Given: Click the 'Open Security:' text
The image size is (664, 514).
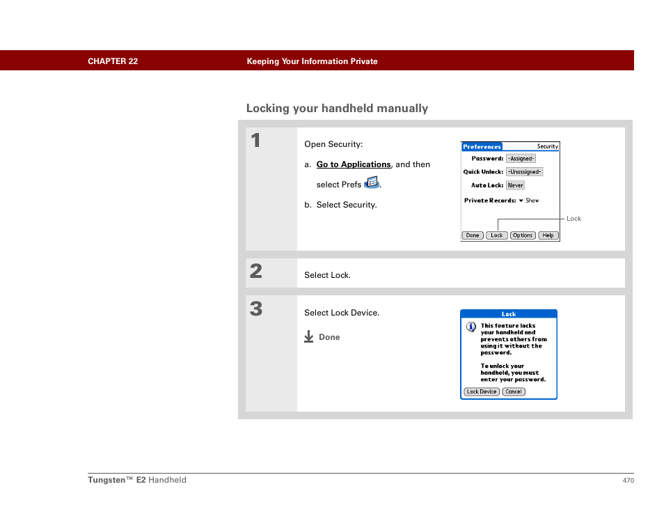Looking at the screenshot, I should click(x=333, y=144).
